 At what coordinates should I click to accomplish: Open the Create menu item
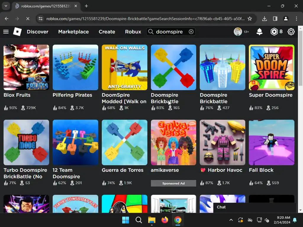[x=107, y=32]
